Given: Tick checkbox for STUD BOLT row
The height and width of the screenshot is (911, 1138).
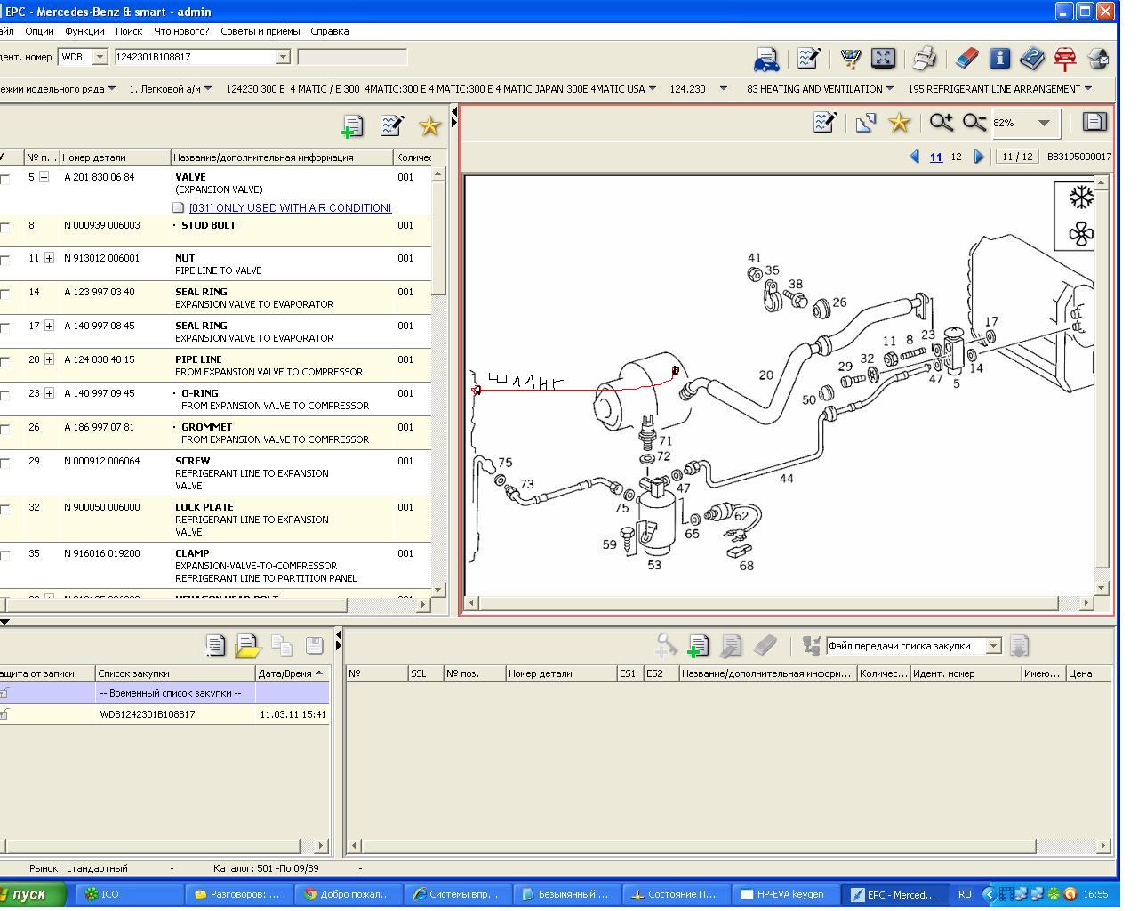Looking at the screenshot, I should (4, 227).
